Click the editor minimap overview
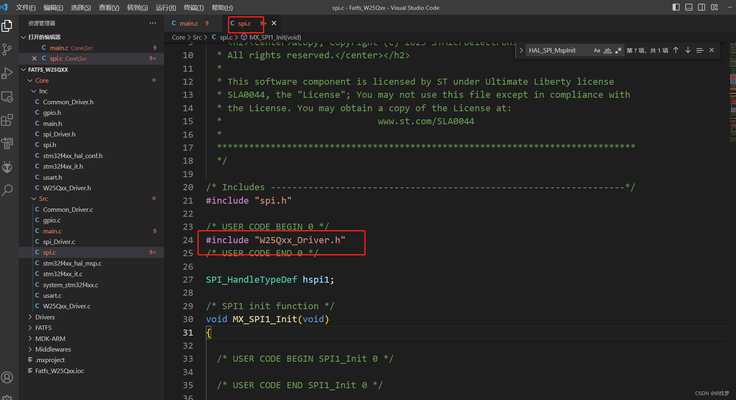This screenshot has height=400, width=736. coord(732,92)
